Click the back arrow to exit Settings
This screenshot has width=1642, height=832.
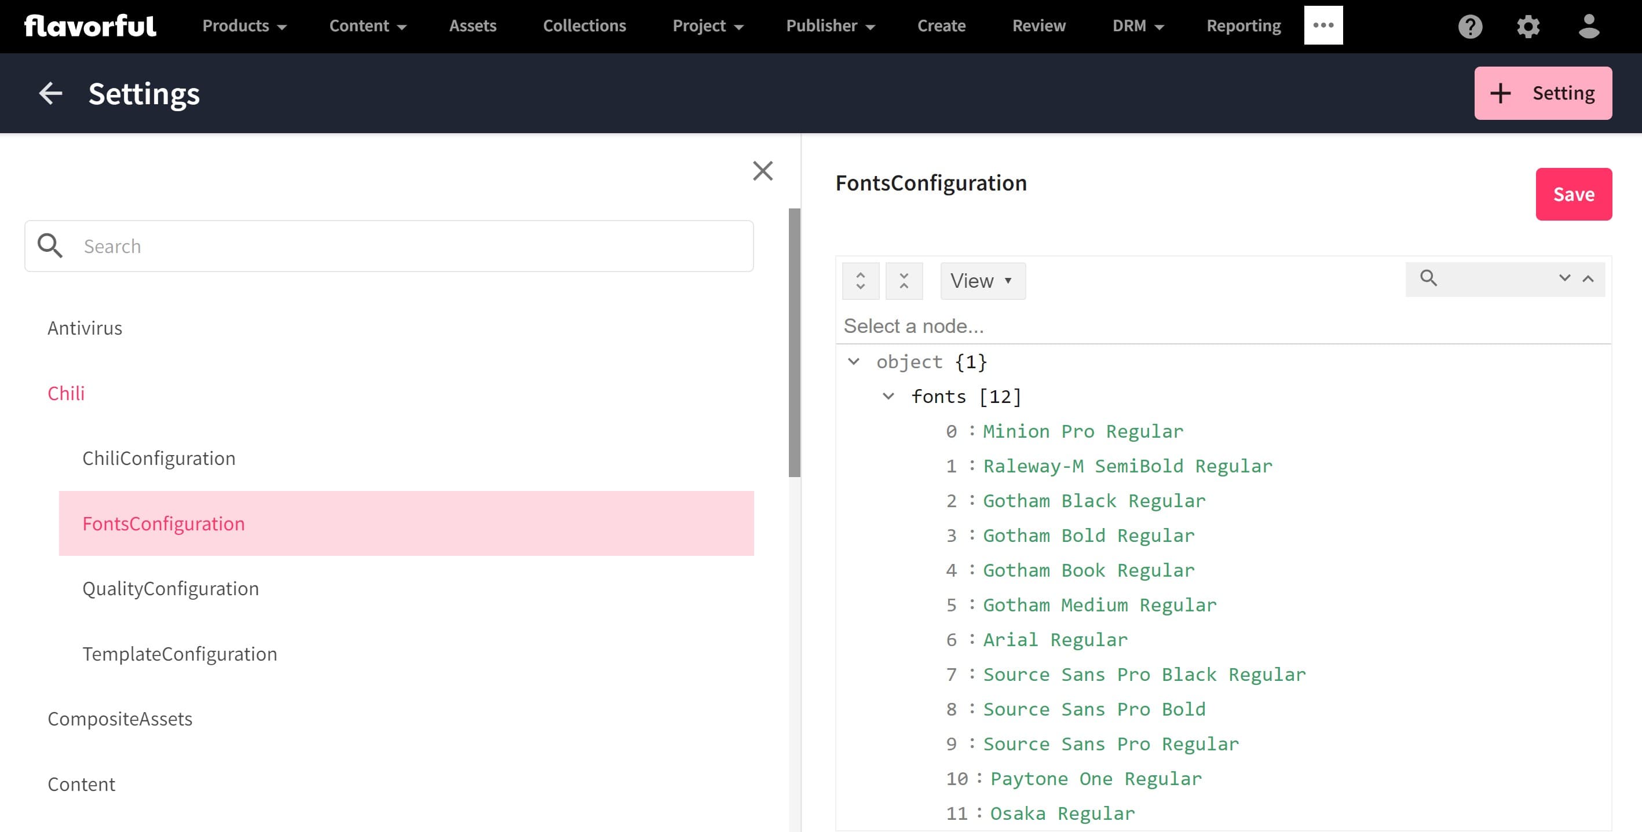pos(50,92)
